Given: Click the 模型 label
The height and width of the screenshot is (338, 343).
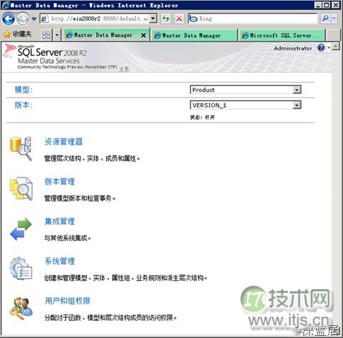Looking at the screenshot, I should click(23, 90).
